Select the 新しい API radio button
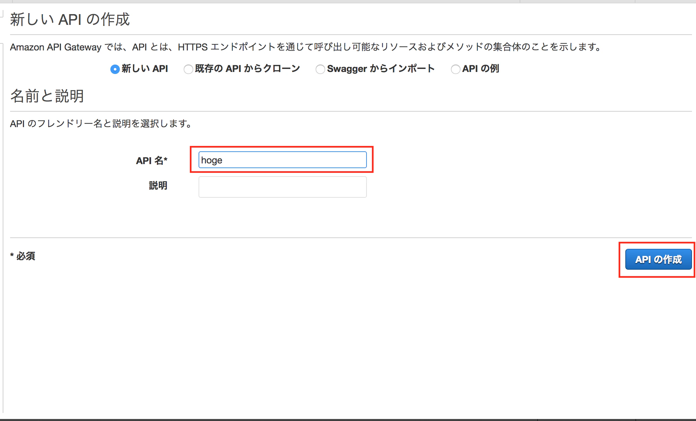 coord(115,69)
